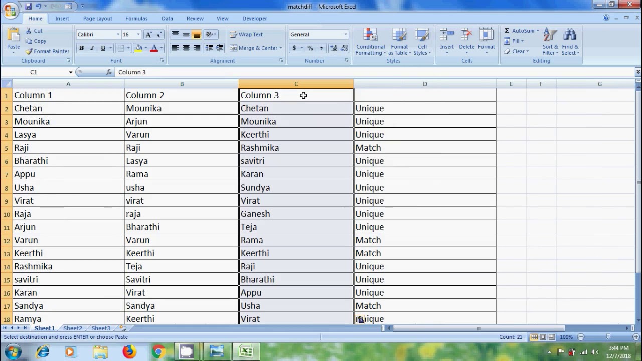Apply percent style format

pos(310,48)
